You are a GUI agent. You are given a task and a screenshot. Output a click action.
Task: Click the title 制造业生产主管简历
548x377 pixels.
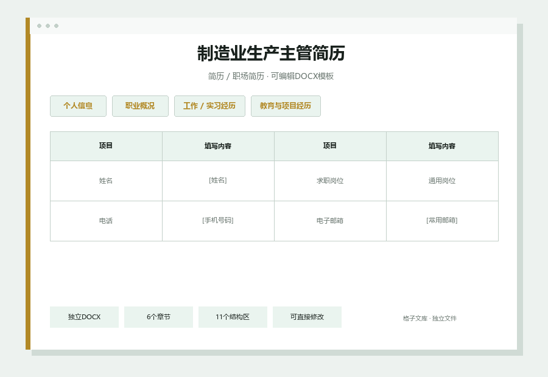pyautogui.click(x=271, y=54)
